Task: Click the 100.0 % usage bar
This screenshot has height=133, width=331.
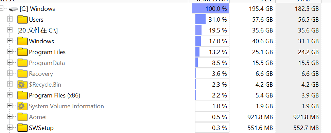Action: [210, 8]
